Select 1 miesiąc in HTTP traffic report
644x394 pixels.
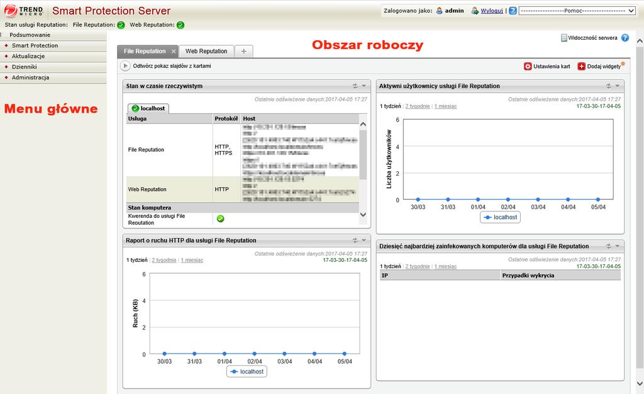click(x=192, y=260)
